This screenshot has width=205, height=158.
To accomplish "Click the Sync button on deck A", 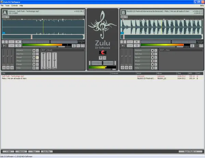I will pos(78,46).
